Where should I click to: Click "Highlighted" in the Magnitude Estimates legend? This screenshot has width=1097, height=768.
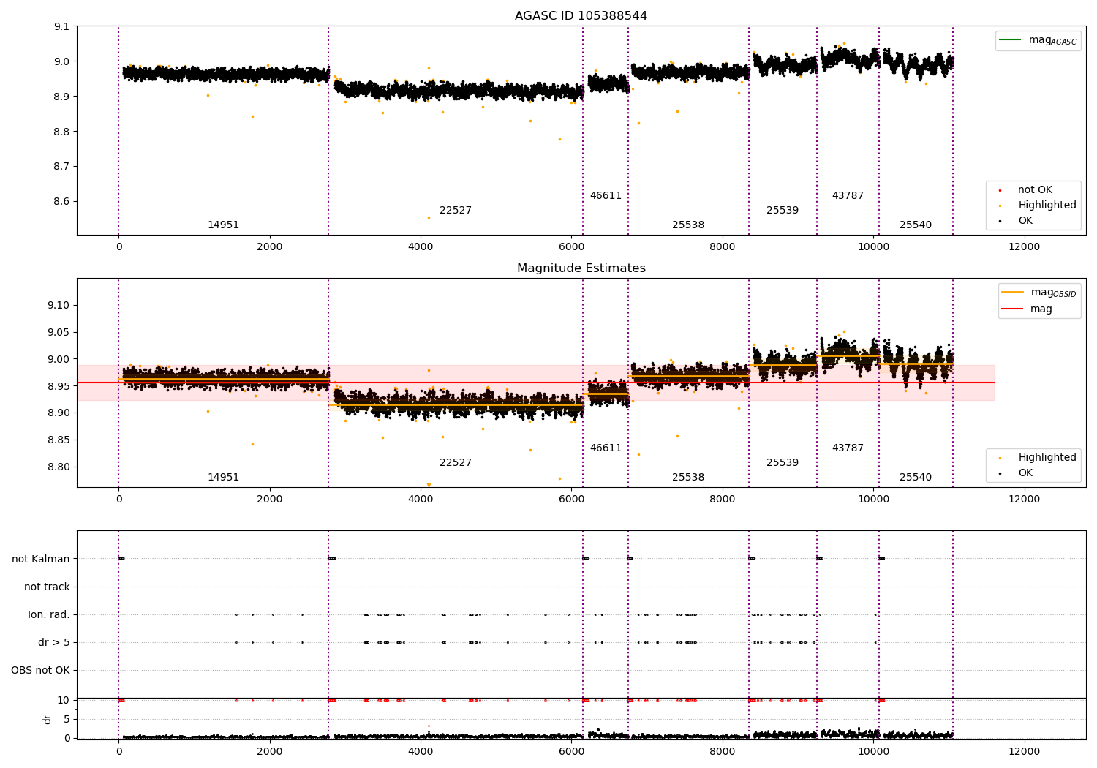tap(1047, 458)
